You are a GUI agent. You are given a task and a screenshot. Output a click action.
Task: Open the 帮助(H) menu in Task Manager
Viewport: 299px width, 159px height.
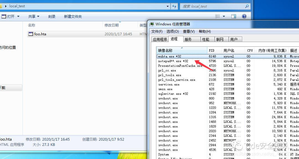pos(205,31)
